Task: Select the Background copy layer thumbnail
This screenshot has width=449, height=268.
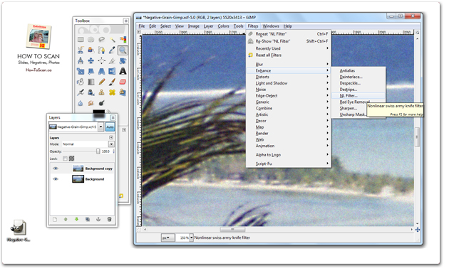Action: coord(78,168)
